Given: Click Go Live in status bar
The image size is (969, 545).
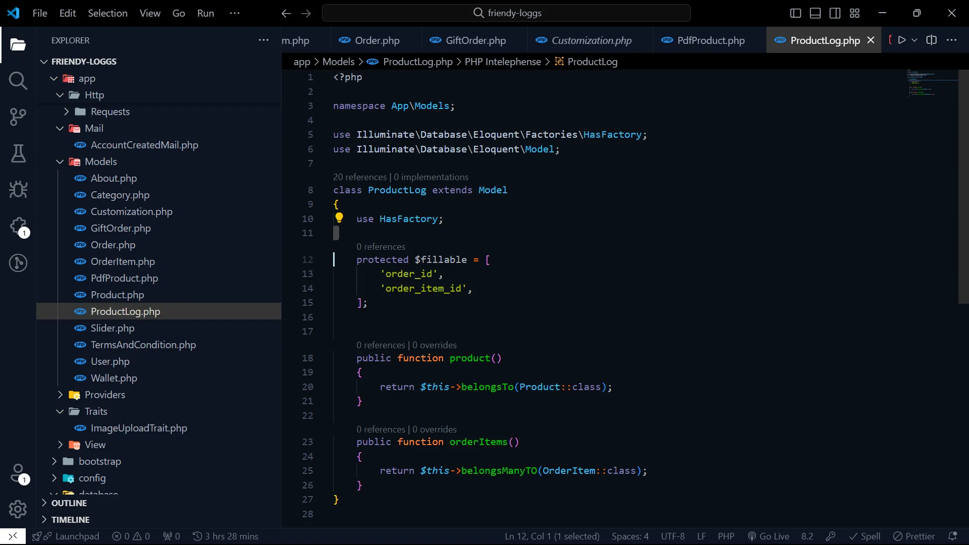Looking at the screenshot, I should [x=768, y=536].
